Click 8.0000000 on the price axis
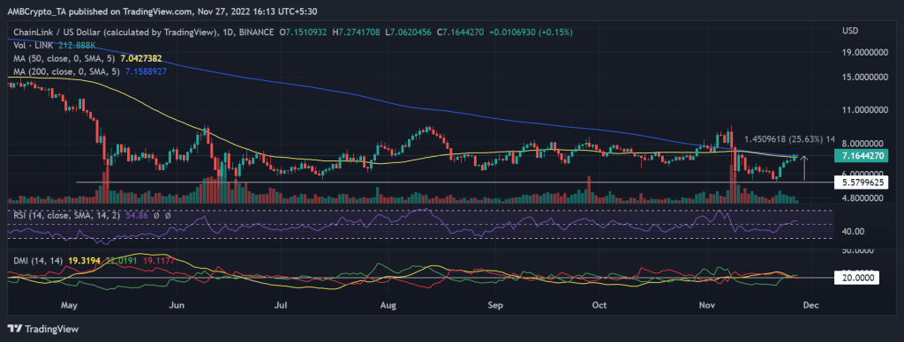The width and height of the screenshot is (904, 342). tap(863, 144)
